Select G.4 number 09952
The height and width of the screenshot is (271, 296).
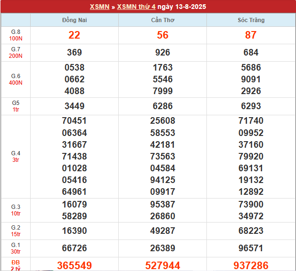(x=251, y=133)
